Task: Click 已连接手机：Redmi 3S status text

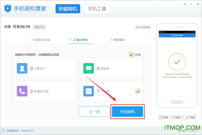Action: coord(20,131)
